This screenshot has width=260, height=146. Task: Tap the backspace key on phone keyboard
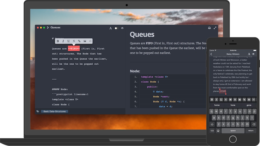[254, 124]
